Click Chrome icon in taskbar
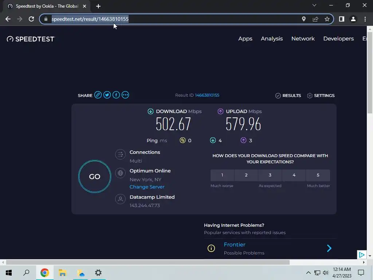Image resolution: width=373 pixels, height=280 pixels. click(44, 273)
